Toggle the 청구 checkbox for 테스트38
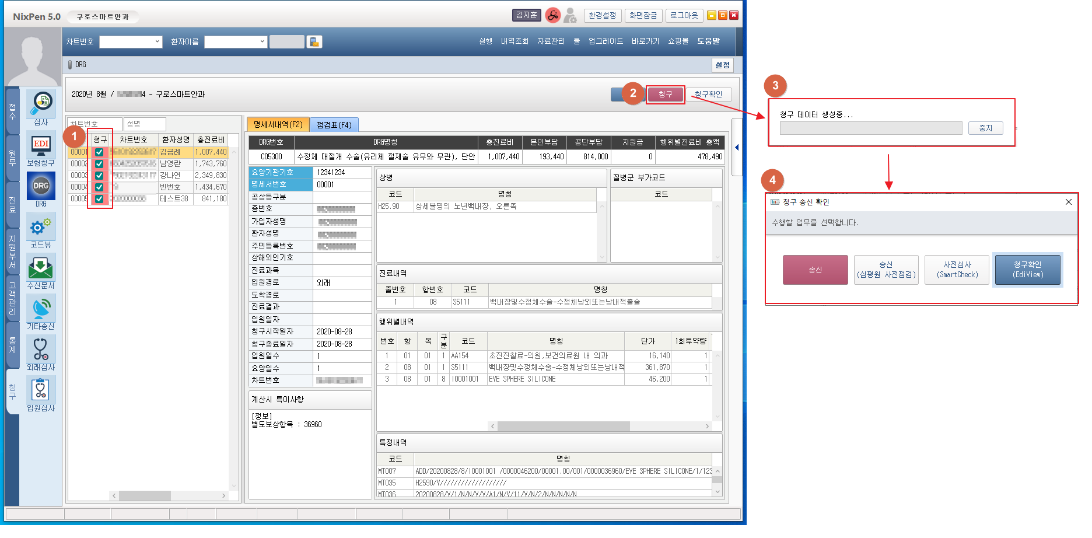The height and width of the screenshot is (538, 1092). pos(99,199)
